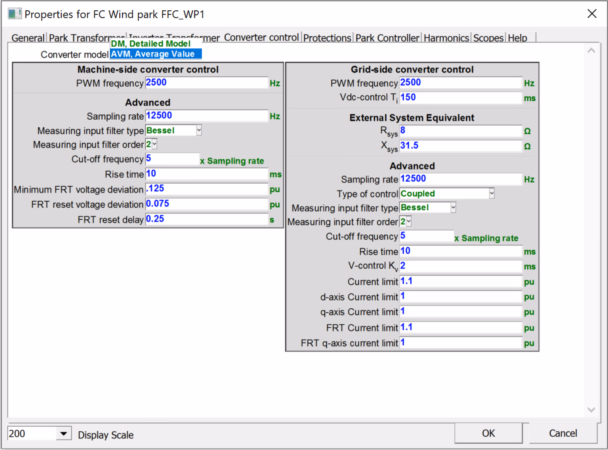Expand machine-side Measuring input filter type dropdown
Image resolution: width=608 pixels, height=450 pixels.
199,130
